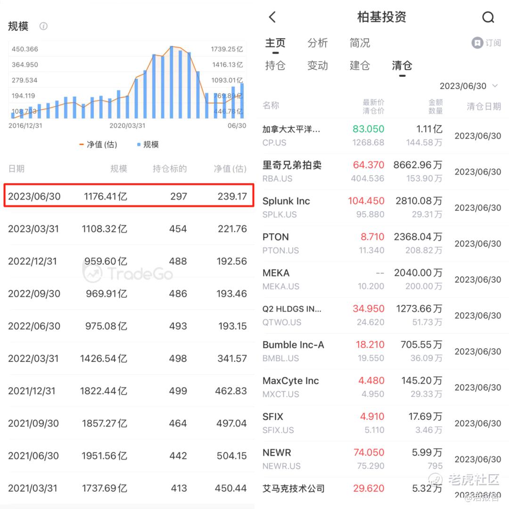Select the 1273.66万 amount

(419, 309)
